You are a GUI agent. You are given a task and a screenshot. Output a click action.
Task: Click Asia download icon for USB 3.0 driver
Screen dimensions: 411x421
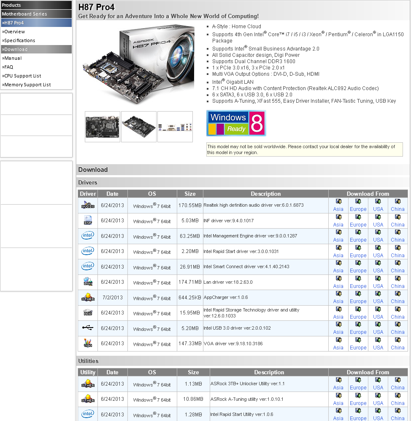coord(338,324)
